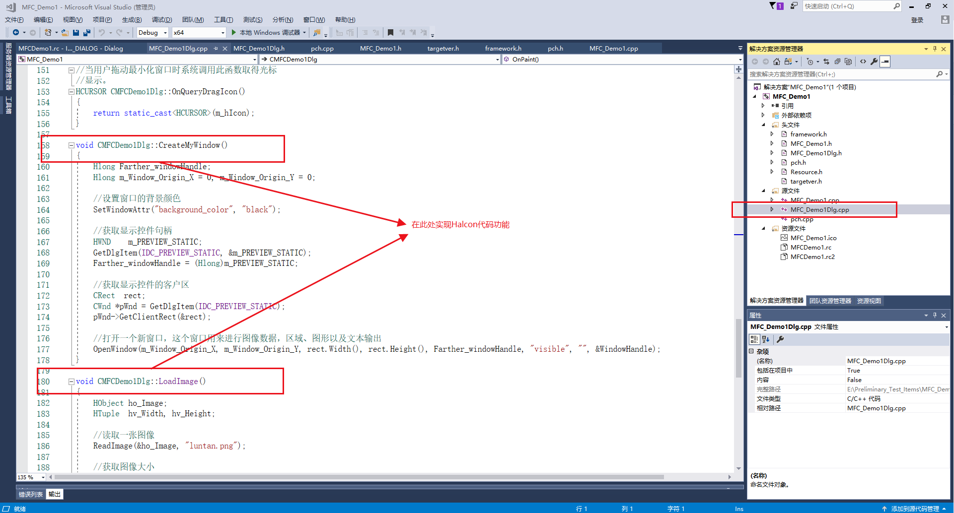The image size is (954, 513).
Task: Collapse the 杂项 properties category
Action: pos(751,351)
